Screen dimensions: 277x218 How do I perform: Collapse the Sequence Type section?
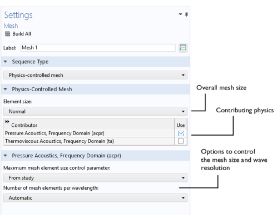6,62
